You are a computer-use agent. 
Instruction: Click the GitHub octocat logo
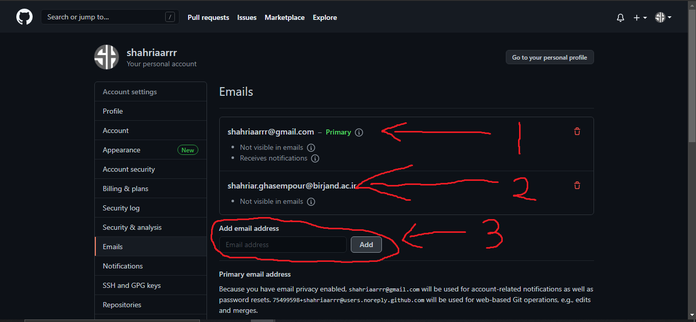pos(24,17)
